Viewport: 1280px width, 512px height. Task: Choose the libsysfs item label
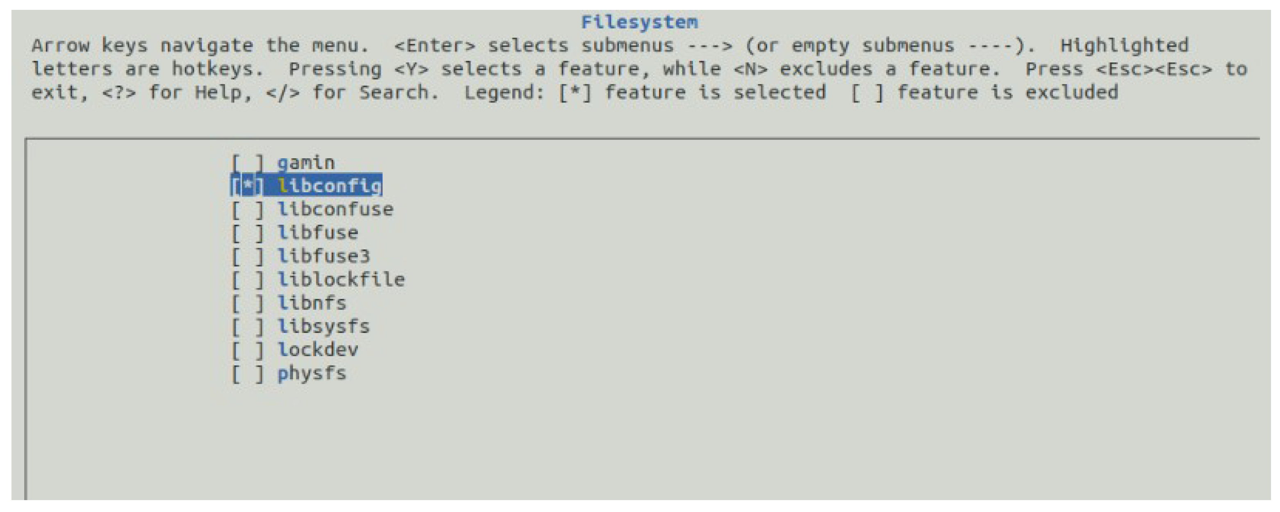click(x=324, y=327)
